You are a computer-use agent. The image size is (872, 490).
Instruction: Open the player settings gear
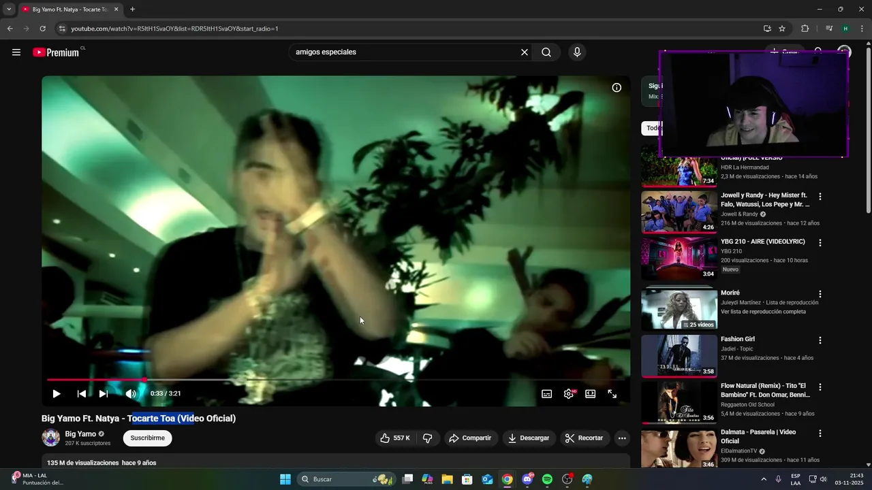[569, 393]
